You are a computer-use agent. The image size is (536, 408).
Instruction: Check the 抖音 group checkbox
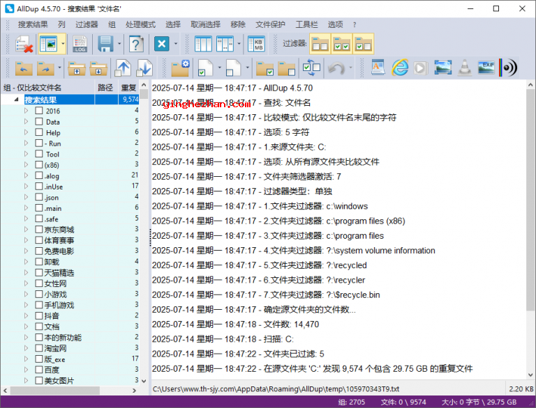pos(39,316)
